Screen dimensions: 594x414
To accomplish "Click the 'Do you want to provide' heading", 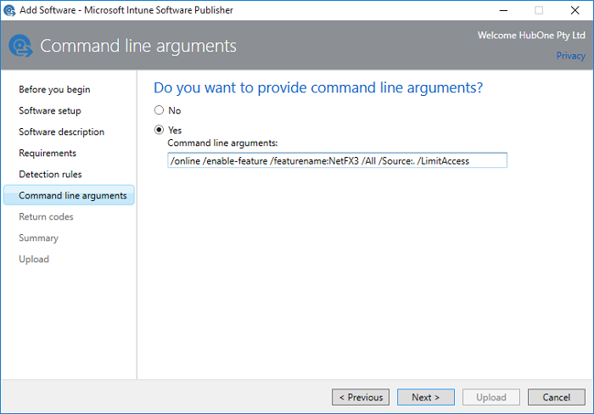I will (x=318, y=87).
